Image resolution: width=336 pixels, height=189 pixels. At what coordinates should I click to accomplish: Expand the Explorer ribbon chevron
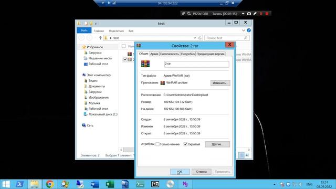tap(244, 30)
